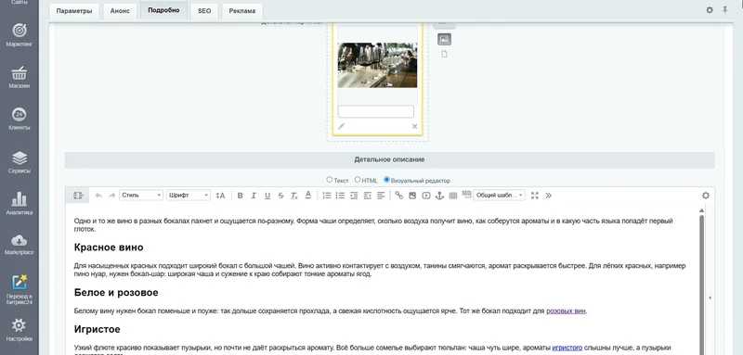Click the SEO toolbar icon

pyautogui.click(x=466, y=195)
